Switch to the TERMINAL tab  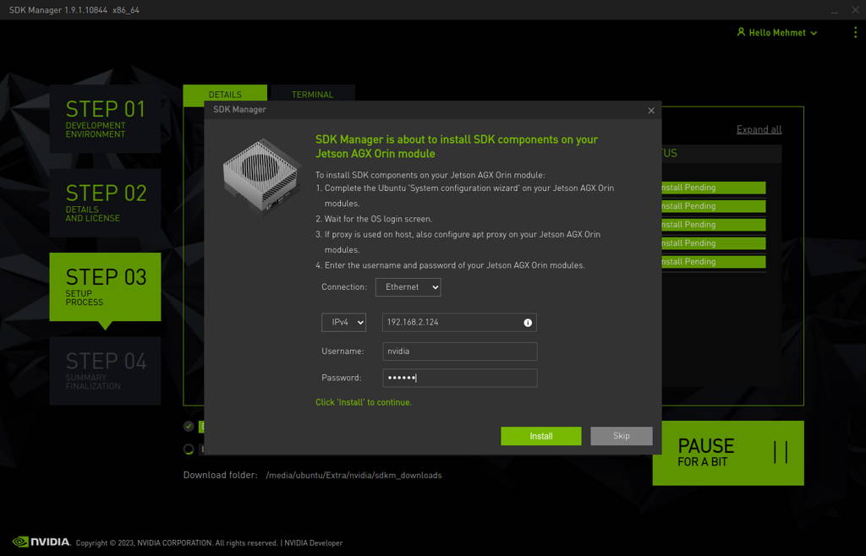point(313,95)
